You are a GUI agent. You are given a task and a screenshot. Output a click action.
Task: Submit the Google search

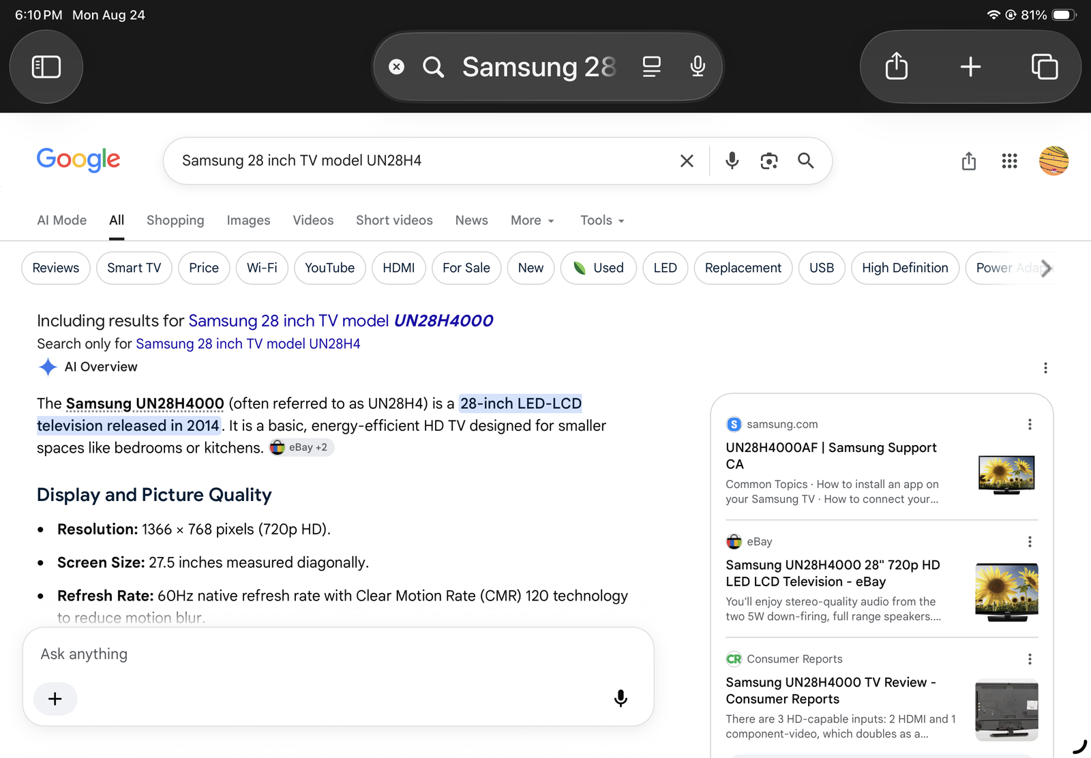click(806, 161)
